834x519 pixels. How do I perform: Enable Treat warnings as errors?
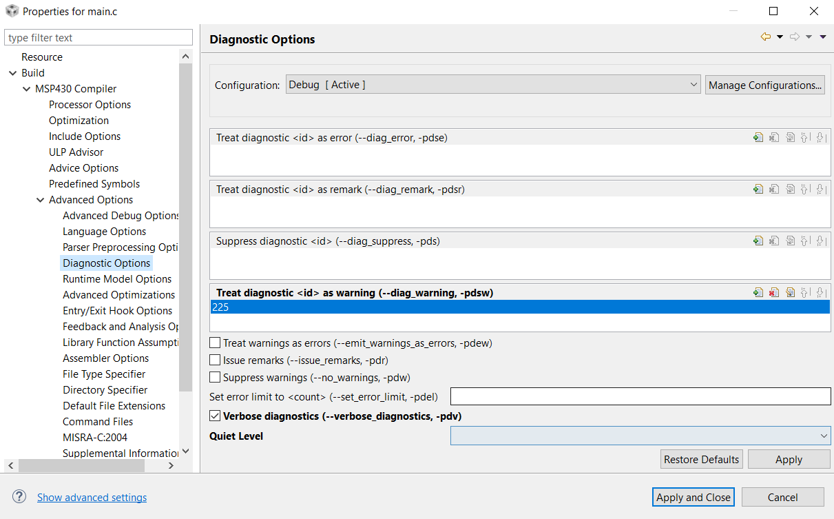pyautogui.click(x=216, y=343)
